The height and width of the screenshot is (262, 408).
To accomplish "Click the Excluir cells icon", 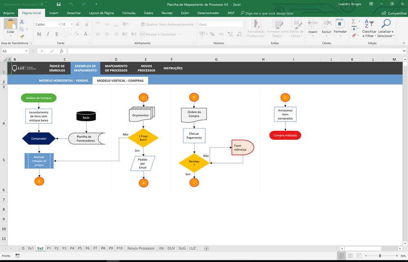I will [x=326, y=24].
